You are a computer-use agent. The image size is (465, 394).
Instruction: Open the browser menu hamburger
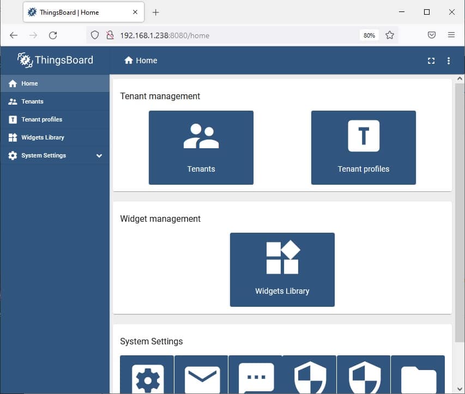(451, 34)
